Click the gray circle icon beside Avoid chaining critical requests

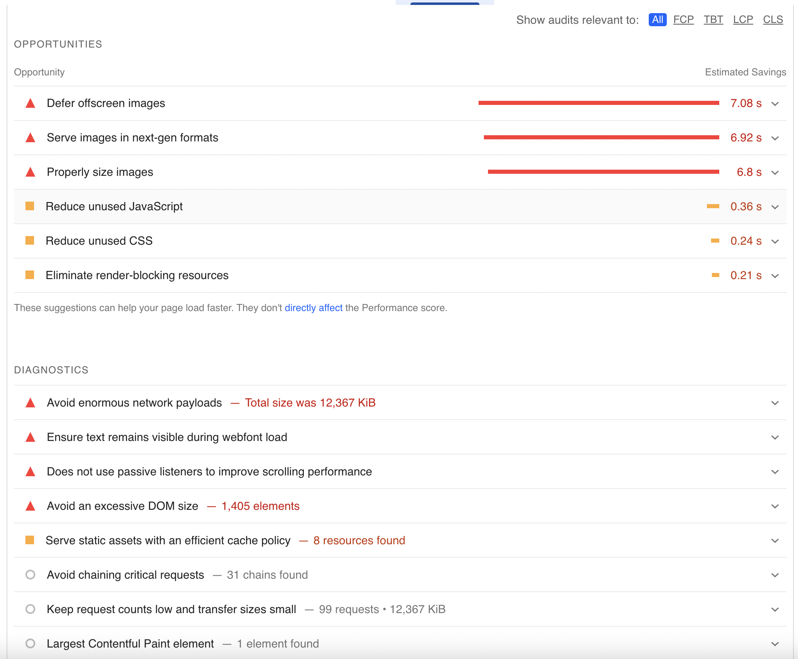pos(30,575)
